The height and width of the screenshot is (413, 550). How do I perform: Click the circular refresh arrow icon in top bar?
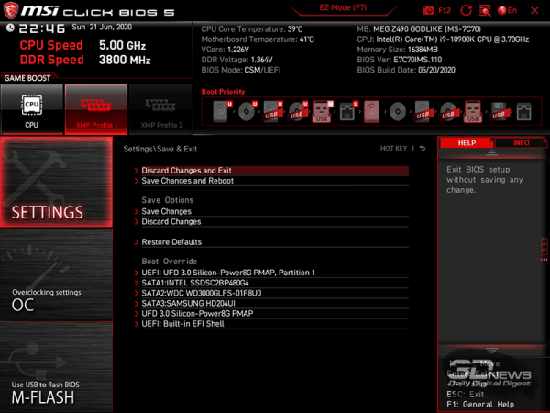coord(465,10)
